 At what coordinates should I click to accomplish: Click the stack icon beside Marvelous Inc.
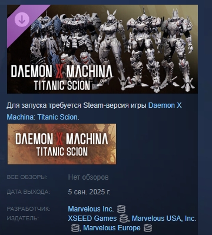(x=121, y=209)
